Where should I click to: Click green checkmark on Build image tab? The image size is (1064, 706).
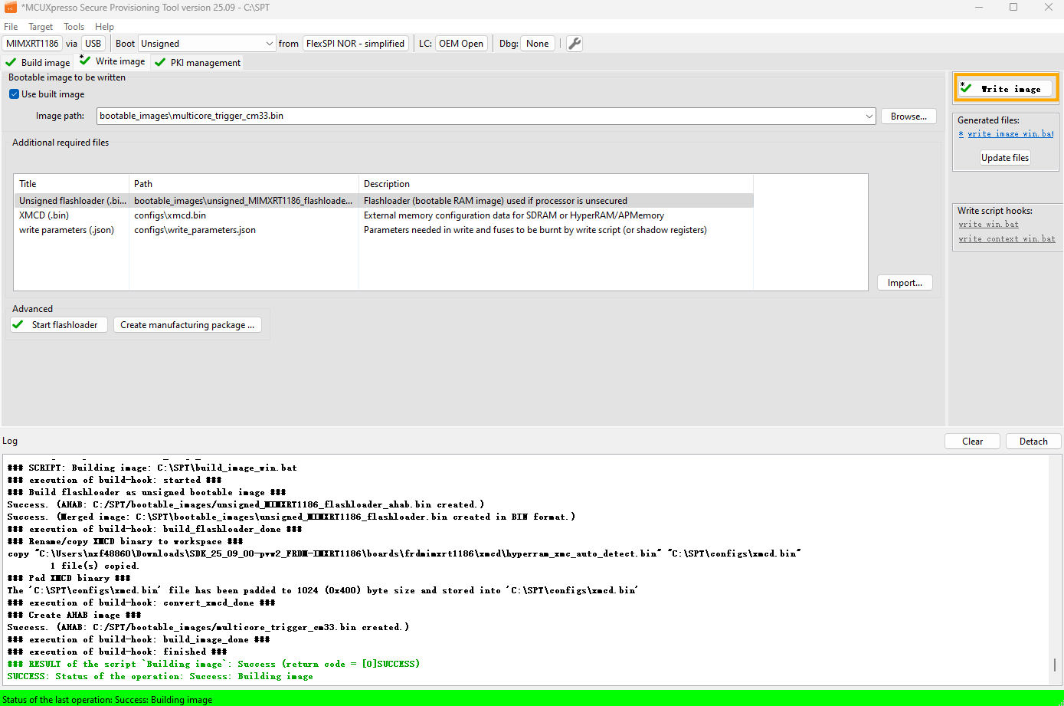pyautogui.click(x=11, y=63)
